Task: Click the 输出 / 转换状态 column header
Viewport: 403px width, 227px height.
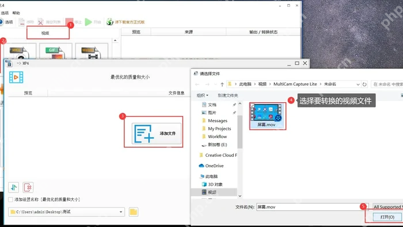Action: (x=263, y=32)
